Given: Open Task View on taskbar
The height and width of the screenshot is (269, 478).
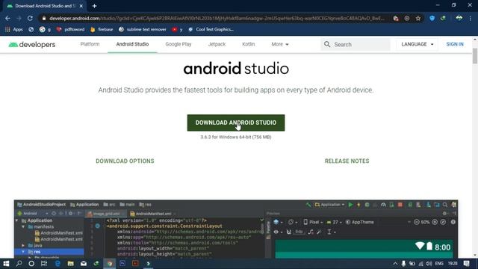Looking at the screenshot, I should click(x=44, y=264).
